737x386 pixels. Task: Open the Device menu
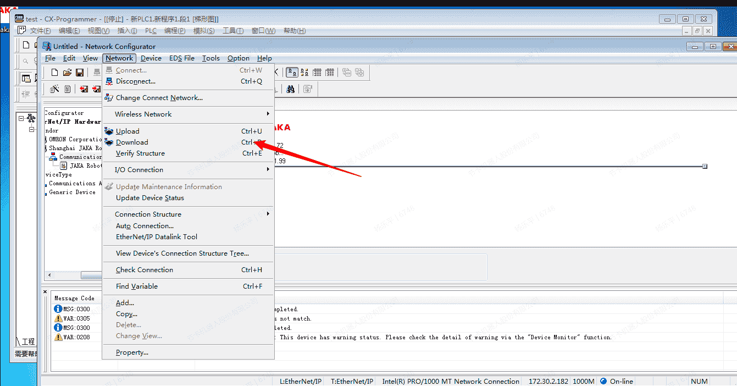(151, 58)
